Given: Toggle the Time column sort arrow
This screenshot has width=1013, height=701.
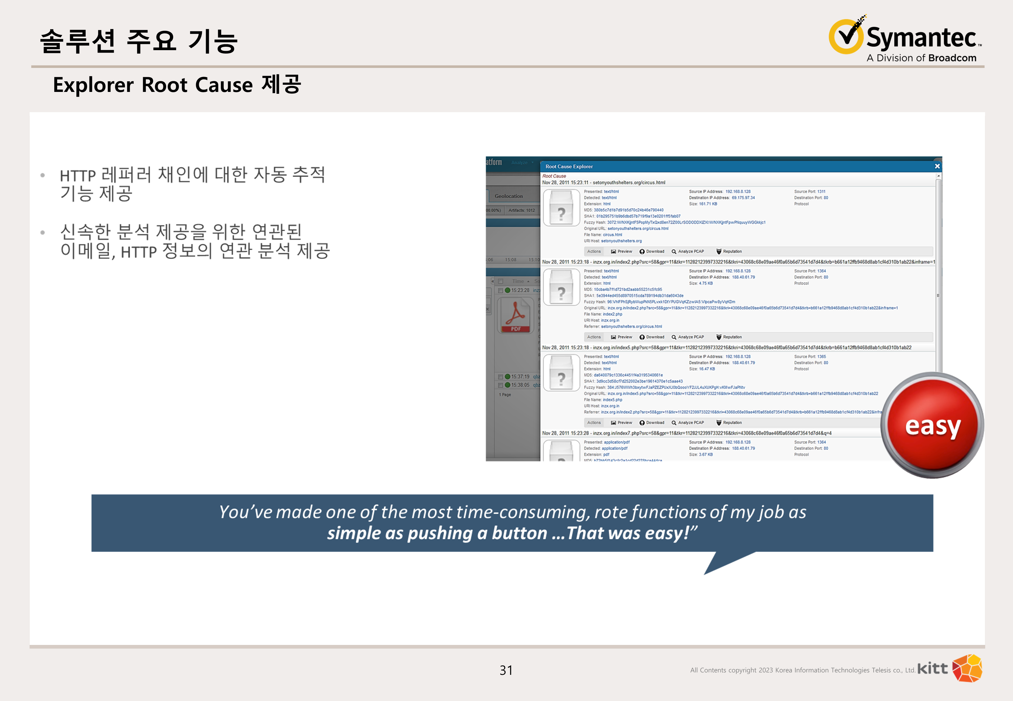Looking at the screenshot, I should coord(528,281).
